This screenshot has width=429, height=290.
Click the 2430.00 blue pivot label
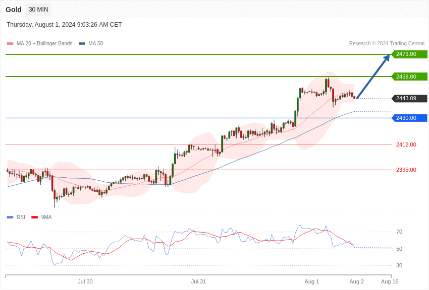click(410, 118)
